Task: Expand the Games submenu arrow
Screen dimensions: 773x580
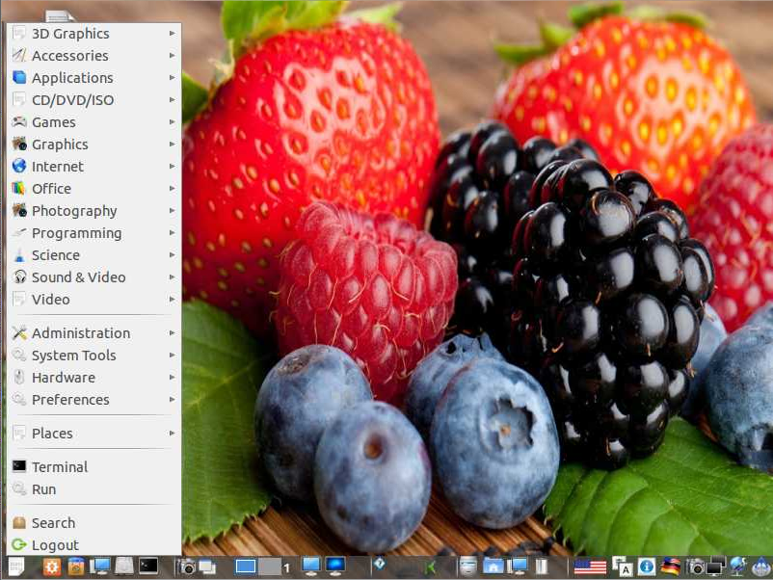Action: click(173, 121)
